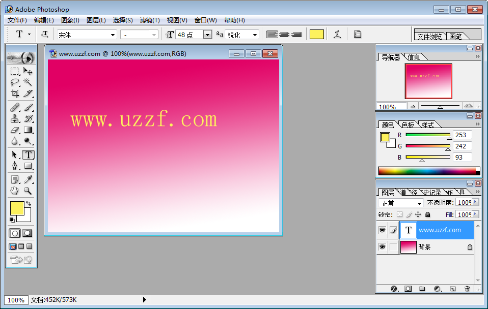Viewport: 488px width, 309px height.
Task: Open the font size 48 点 dropdown
Action: pos(208,35)
